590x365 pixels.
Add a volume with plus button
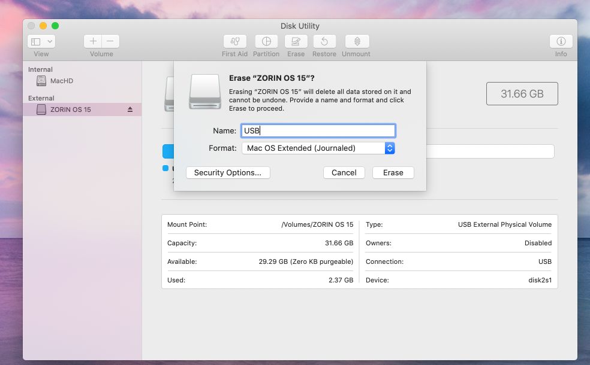coord(93,41)
